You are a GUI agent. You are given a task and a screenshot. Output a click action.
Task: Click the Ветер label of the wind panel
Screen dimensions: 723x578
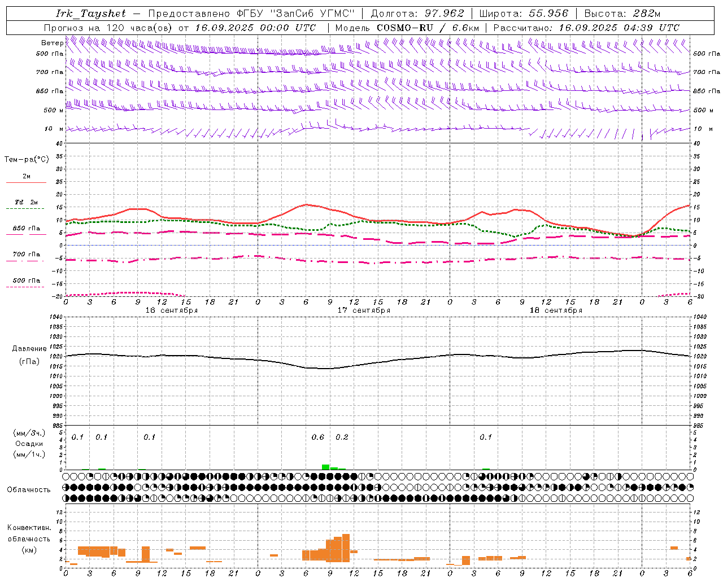click(52, 43)
